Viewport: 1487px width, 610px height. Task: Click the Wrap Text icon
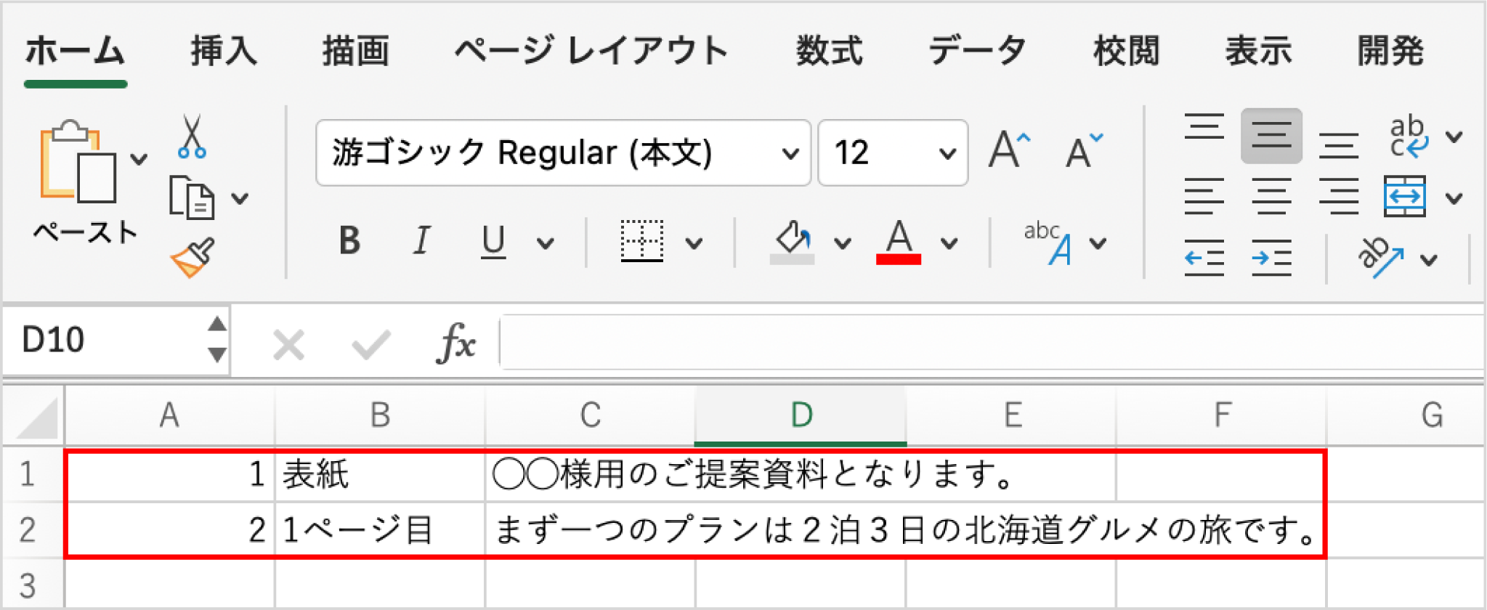click(1409, 137)
